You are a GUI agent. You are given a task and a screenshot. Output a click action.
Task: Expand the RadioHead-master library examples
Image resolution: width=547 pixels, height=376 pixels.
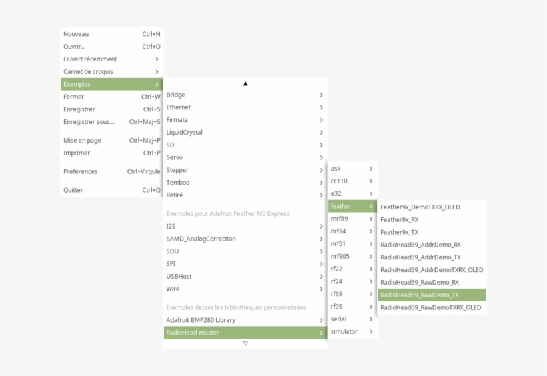pos(193,333)
